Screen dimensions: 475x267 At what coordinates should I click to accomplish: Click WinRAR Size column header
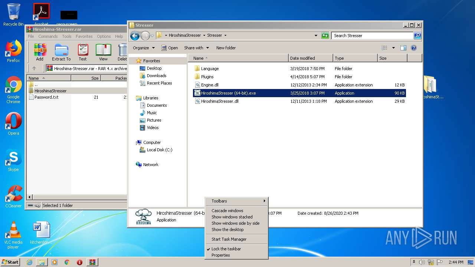pos(86,78)
